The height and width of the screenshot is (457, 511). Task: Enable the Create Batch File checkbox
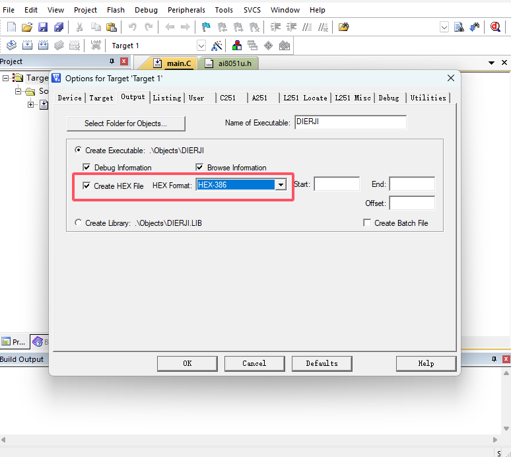click(367, 223)
